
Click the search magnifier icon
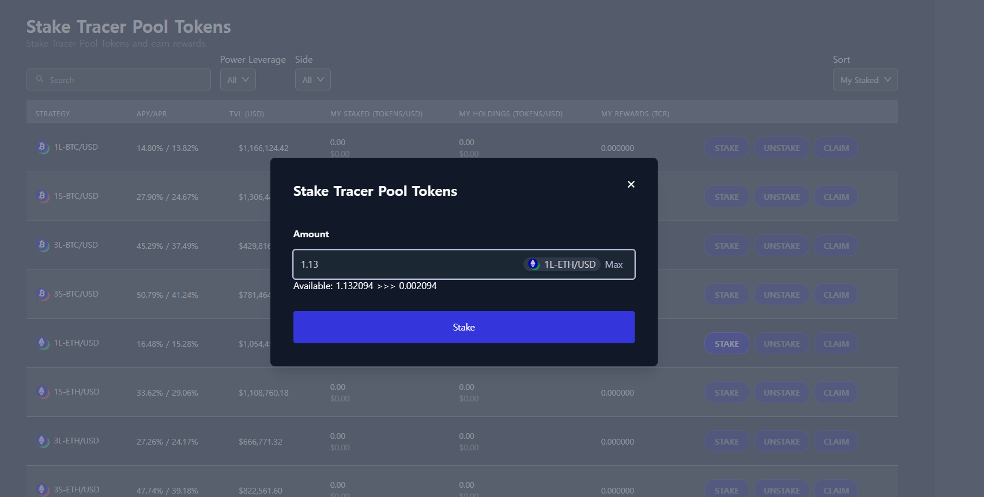click(40, 79)
